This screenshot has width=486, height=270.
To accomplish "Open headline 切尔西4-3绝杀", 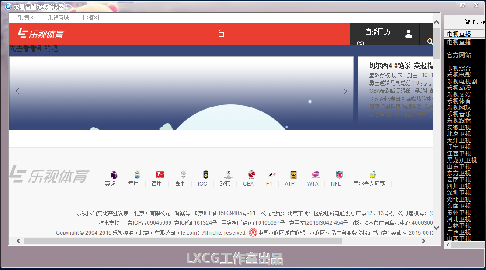I will coord(389,66).
